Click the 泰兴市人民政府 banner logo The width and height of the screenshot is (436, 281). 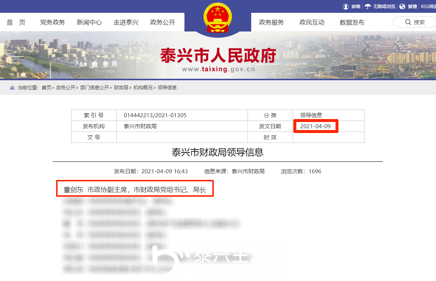[218, 55]
